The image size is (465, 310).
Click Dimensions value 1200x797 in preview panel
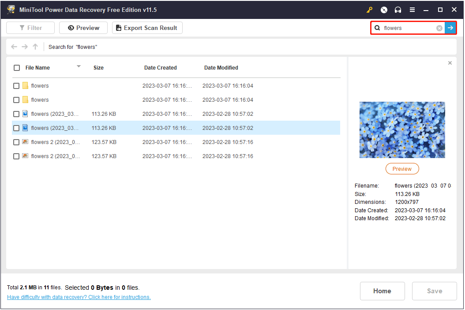tap(407, 202)
